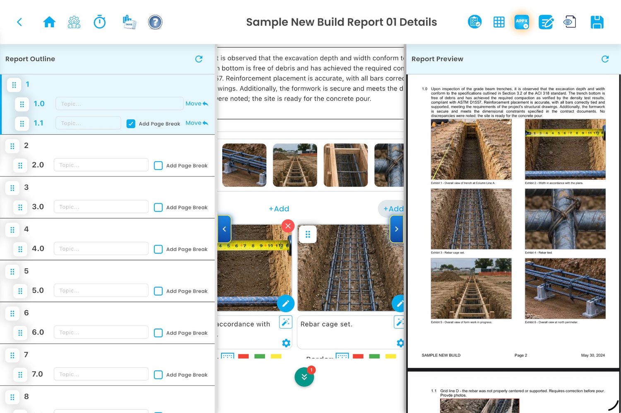Click Move link for item 1.0
This screenshot has width=621, height=413.
coord(197,104)
